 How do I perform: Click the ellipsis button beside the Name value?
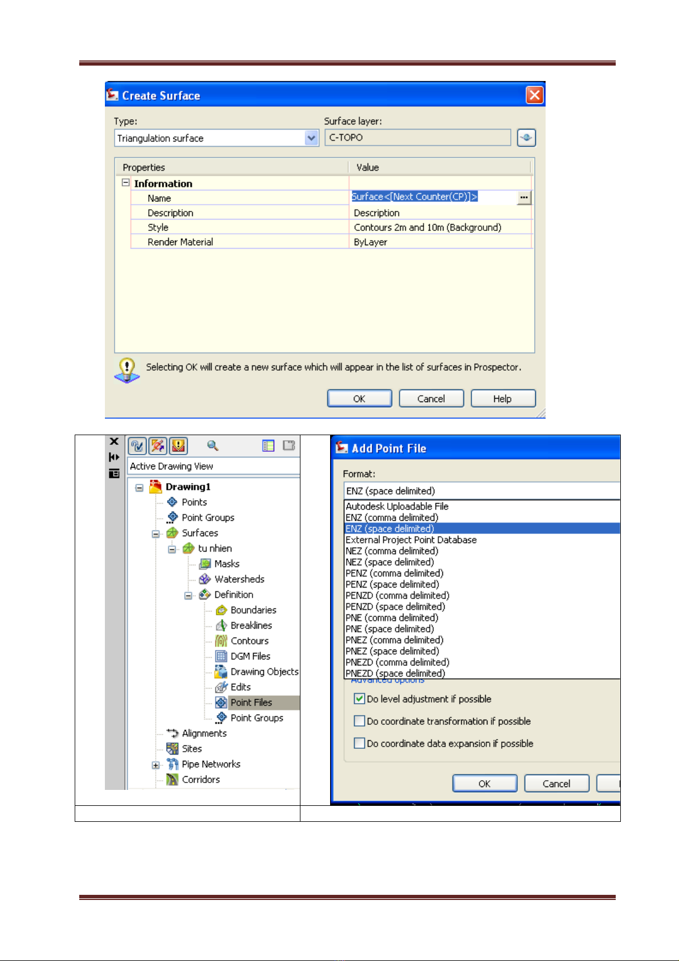[x=524, y=197]
